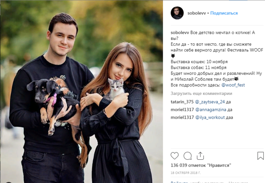Click the photo of couple with pets
Viewport: 265px width, 183px height.
[82, 91]
